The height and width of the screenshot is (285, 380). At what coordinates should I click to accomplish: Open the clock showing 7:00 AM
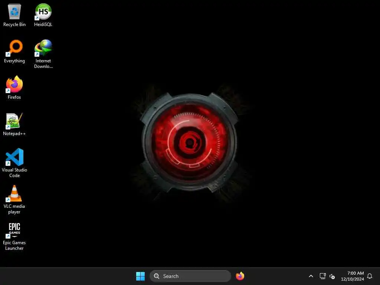353,276
